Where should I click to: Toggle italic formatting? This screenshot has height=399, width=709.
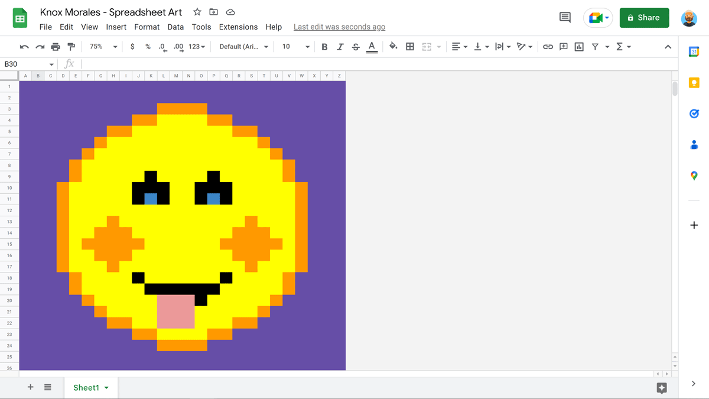click(340, 46)
